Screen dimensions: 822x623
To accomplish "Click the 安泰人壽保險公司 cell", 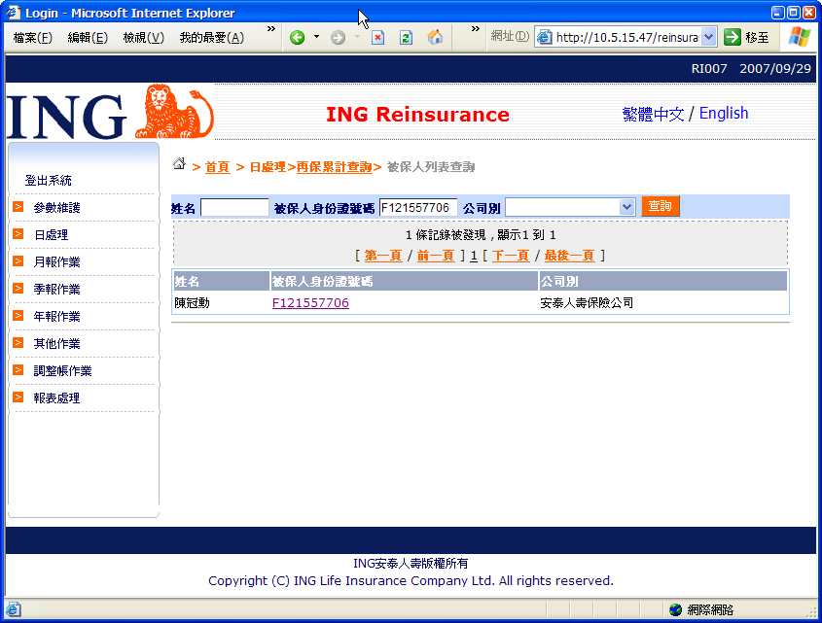I will (x=587, y=303).
